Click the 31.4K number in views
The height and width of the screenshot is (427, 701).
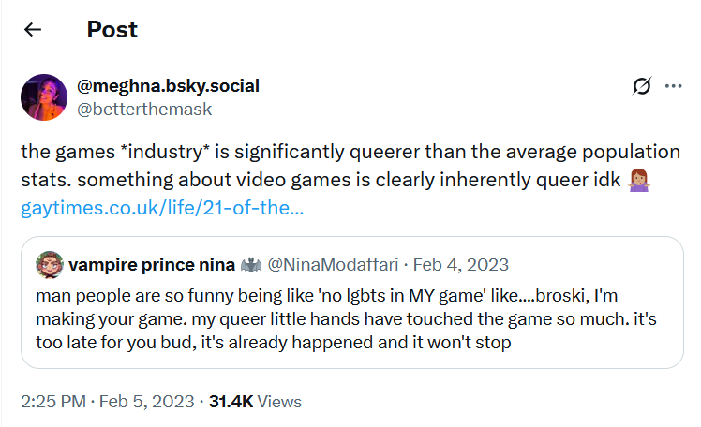coord(231,402)
